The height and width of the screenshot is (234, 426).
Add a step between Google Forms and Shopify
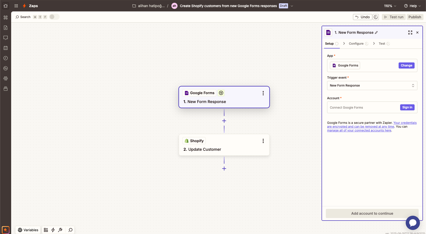[x=224, y=121]
